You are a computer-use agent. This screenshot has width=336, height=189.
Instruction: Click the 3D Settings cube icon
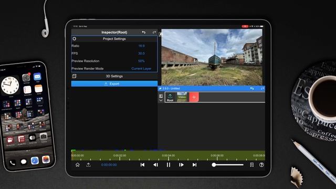tap(75, 76)
